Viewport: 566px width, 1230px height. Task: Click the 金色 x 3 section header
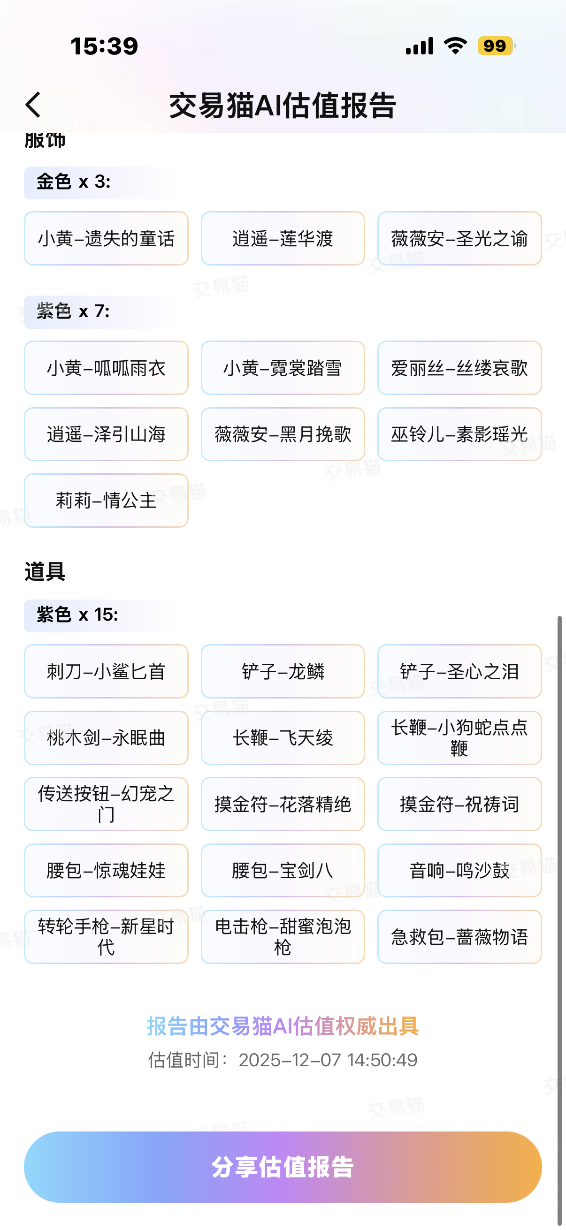pyautogui.click(x=74, y=182)
